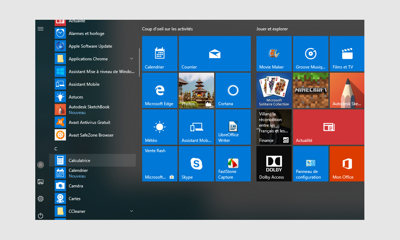Screen dimensions: 400x240
Task: Open the CCleaner folder icon
Action: click(60, 211)
